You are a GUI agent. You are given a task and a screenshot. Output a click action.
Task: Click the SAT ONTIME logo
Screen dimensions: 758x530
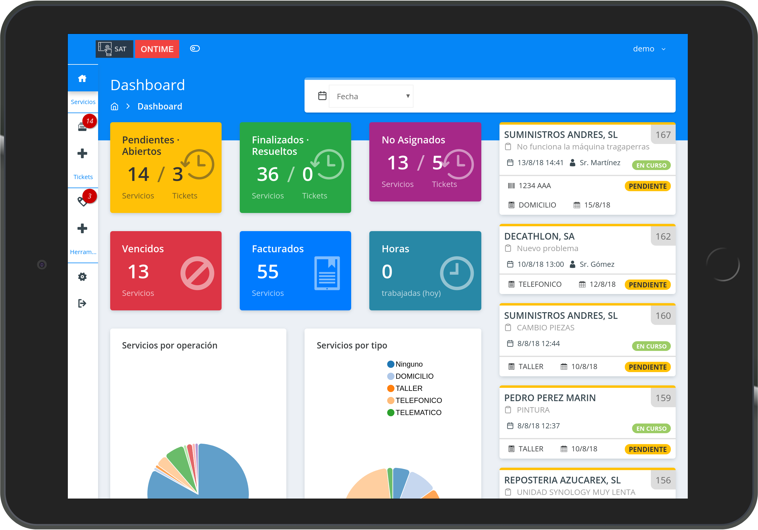(x=137, y=49)
